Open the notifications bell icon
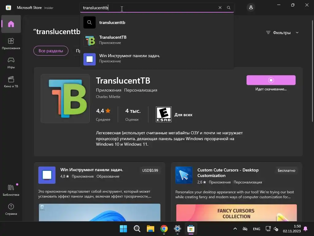The height and width of the screenshot is (236, 314). pyautogui.click(x=306, y=229)
